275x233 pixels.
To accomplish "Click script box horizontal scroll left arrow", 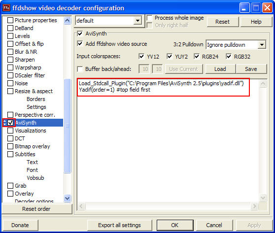I will [x=81, y=206].
